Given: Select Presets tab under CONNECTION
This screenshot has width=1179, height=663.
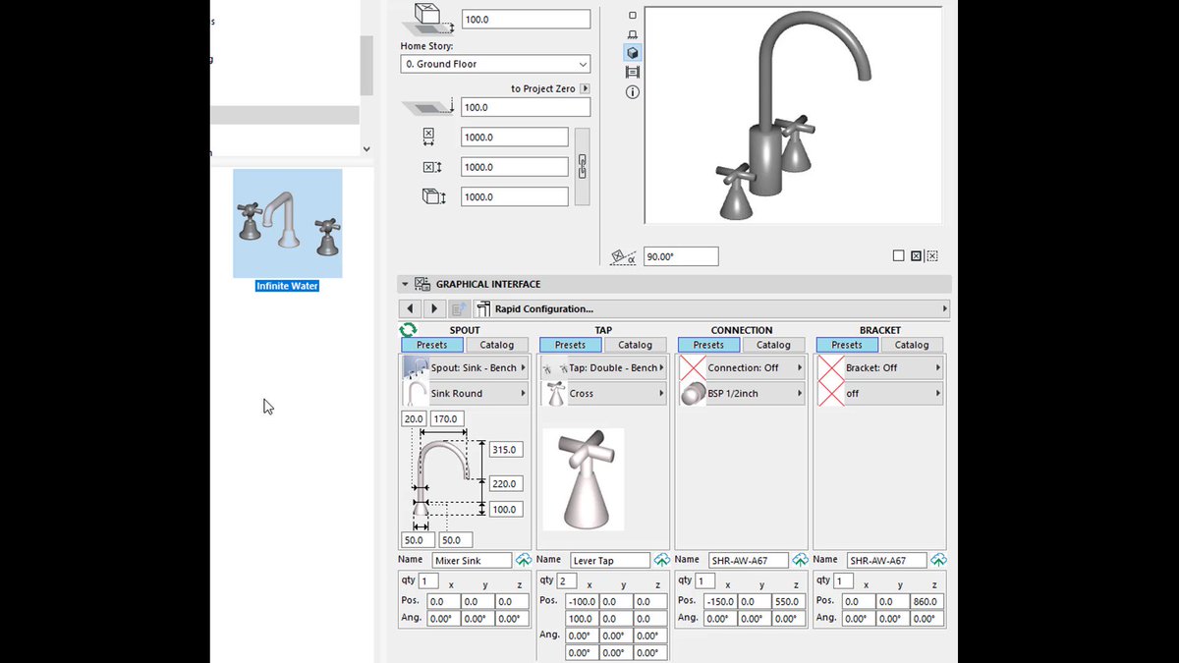Looking at the screenshot, I should pos(708,345).
